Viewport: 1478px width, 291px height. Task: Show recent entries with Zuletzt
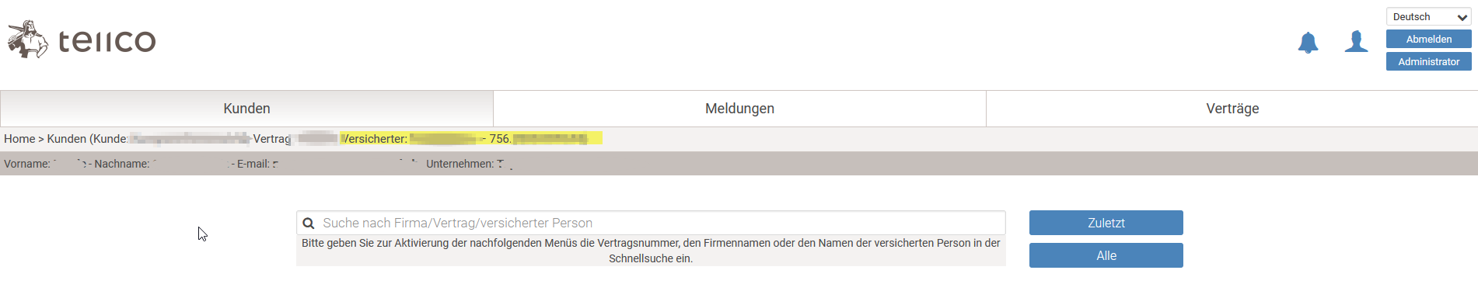point(1106,223)
